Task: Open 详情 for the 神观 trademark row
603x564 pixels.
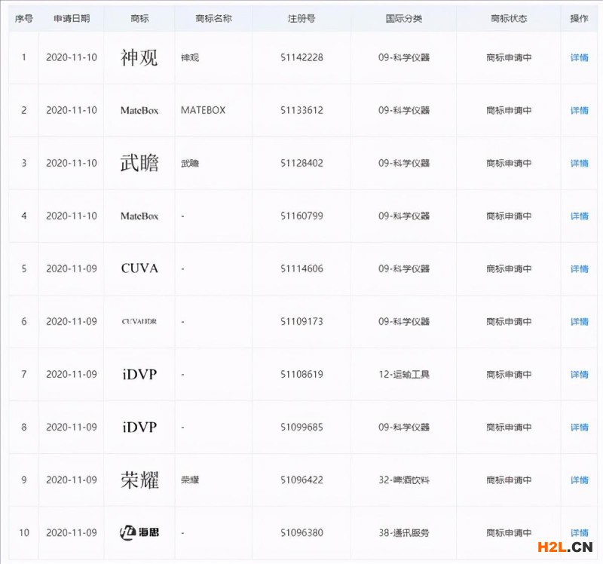Action: 579,57
